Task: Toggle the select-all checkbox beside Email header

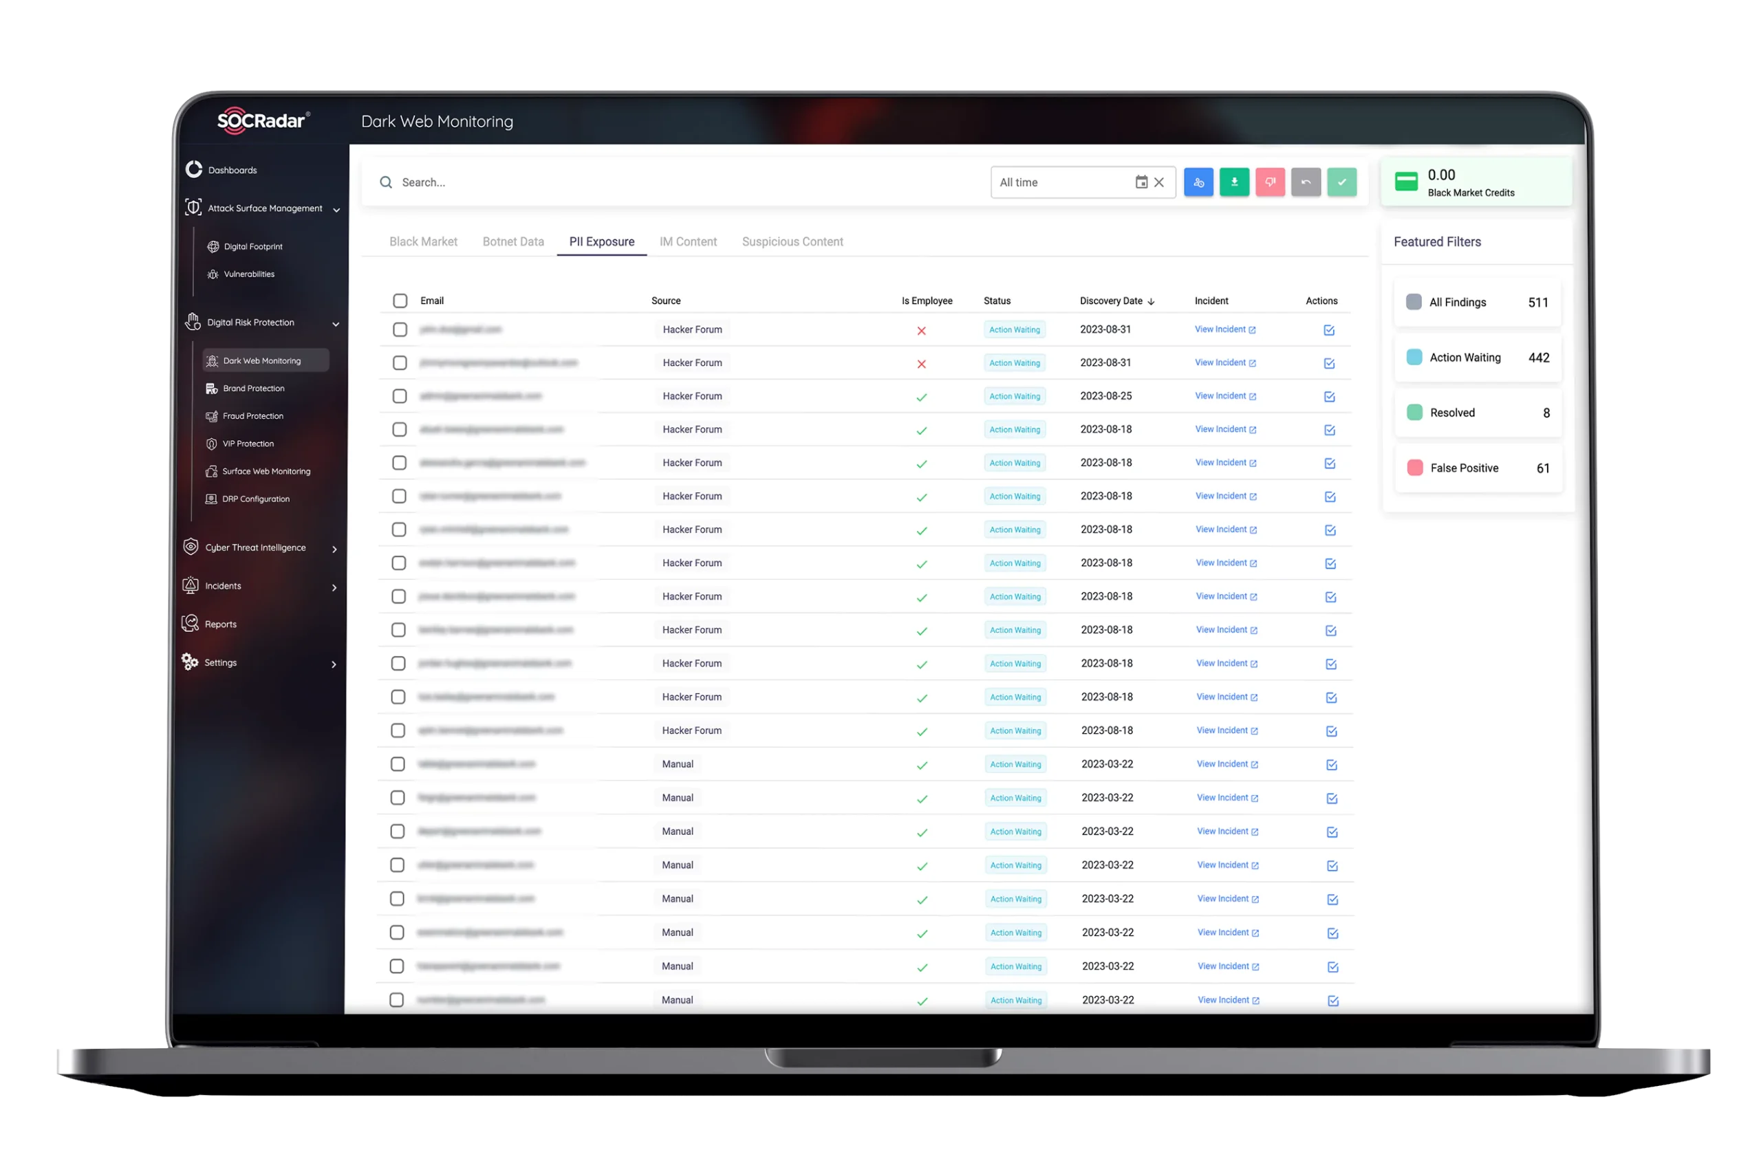Action: (x=400, y=301)
